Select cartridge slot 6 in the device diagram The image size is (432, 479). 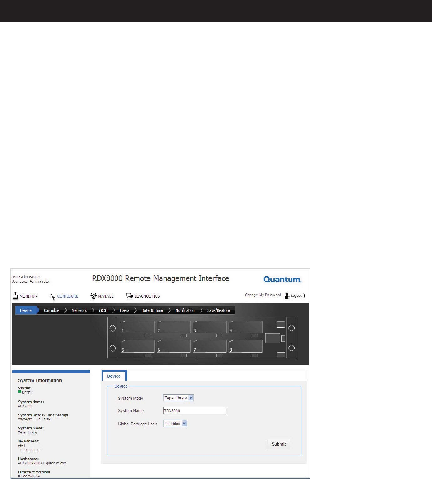173,346
